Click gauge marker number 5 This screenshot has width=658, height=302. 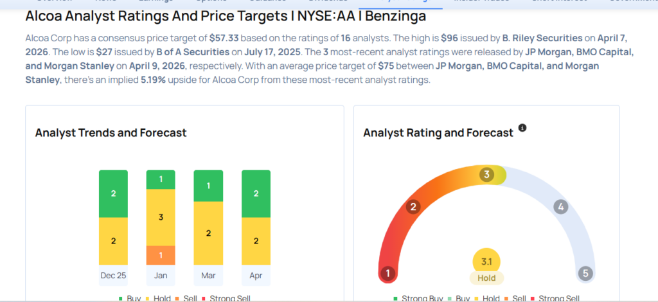pyautogui.click(x=585, y=273)
